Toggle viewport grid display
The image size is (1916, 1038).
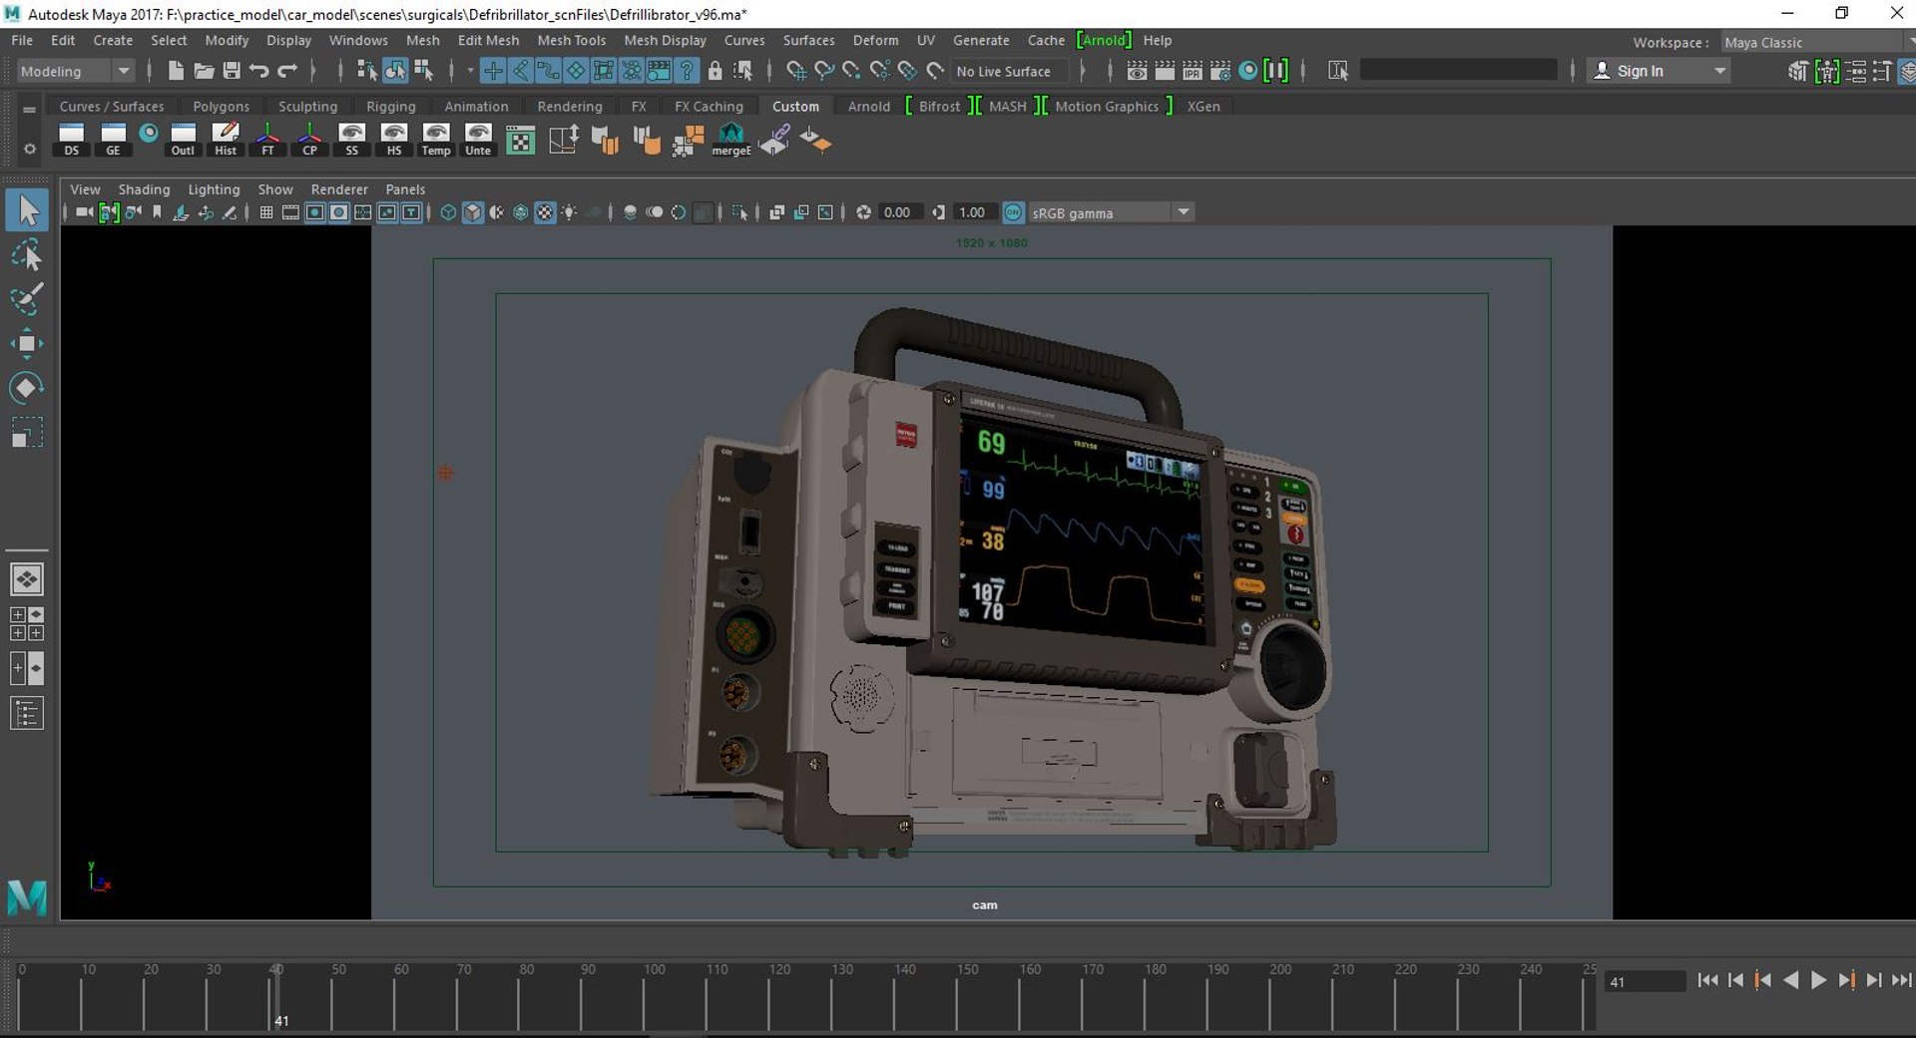pos(266,212)
